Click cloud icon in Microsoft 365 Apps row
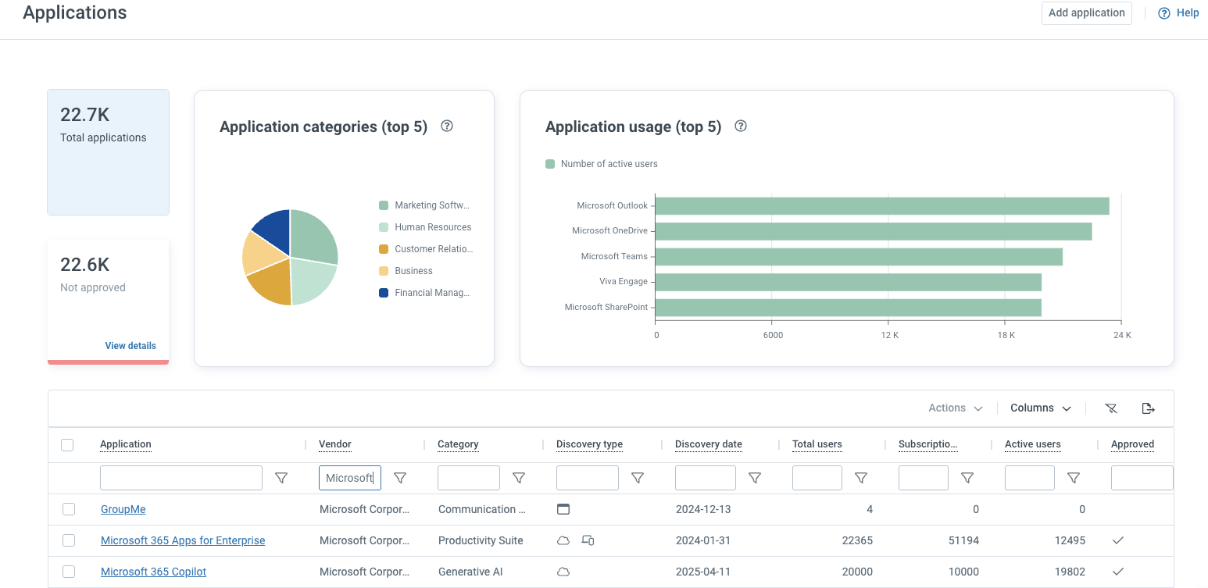1208x588 pixels. (563, 540)
